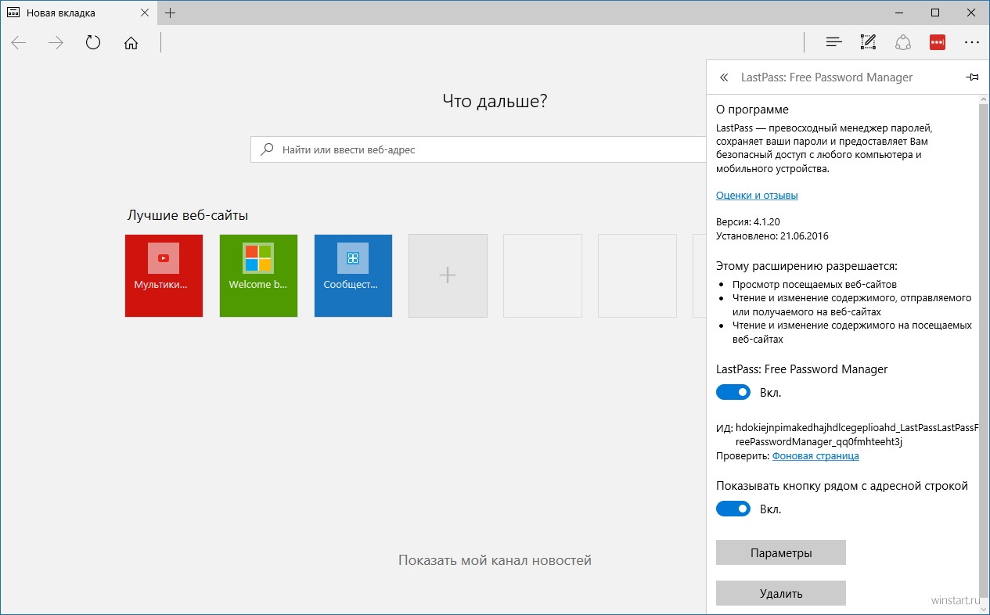Open the Оценки и отзывы link
This screenshot has height=615, width=990.
point(757,195)
